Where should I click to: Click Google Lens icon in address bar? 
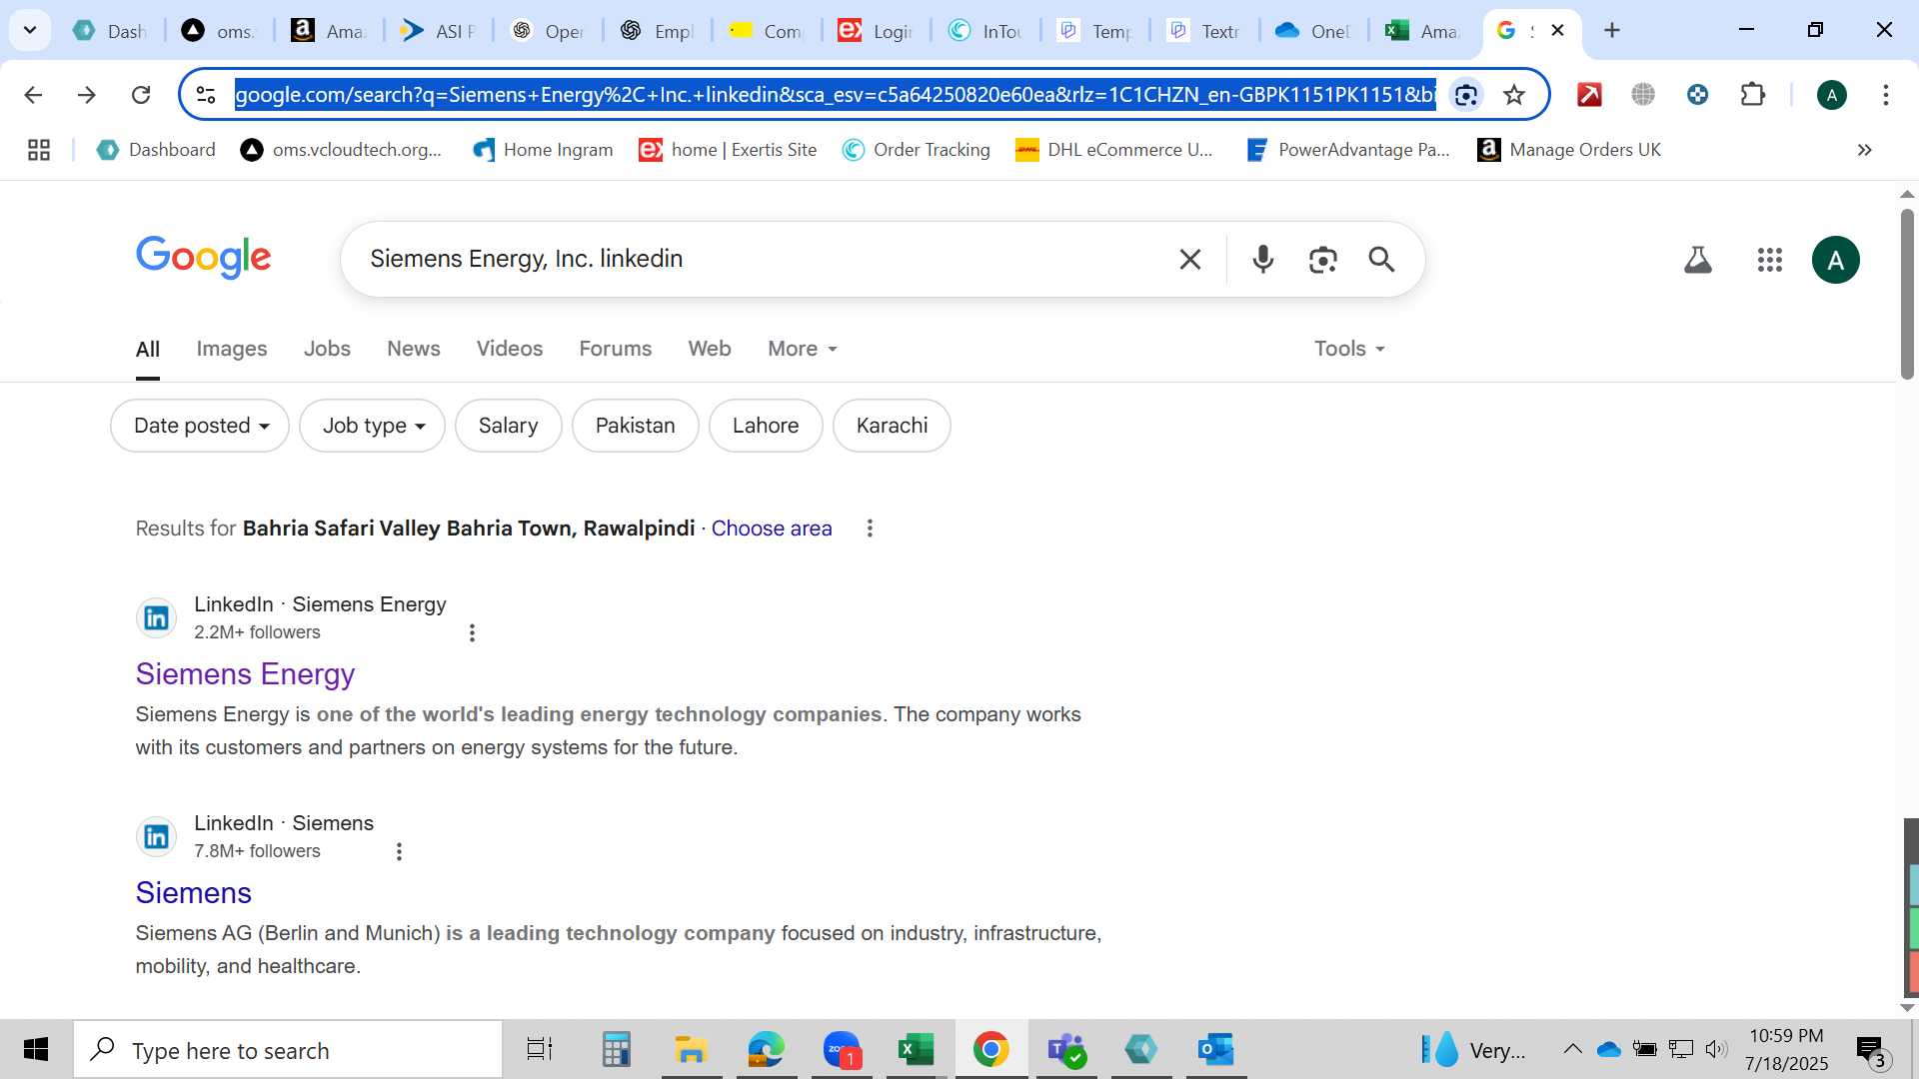coord(1466,95)
